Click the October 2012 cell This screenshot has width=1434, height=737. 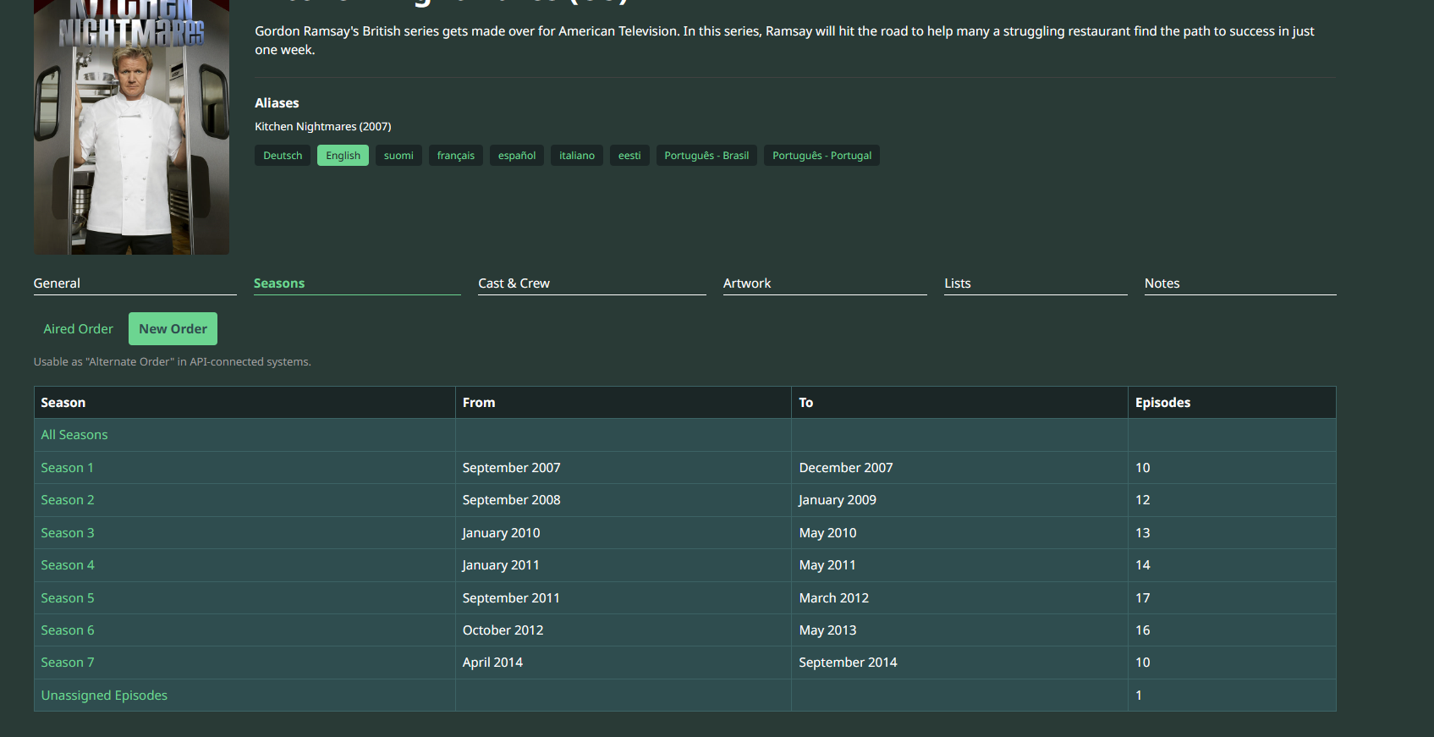pos(624,630)
